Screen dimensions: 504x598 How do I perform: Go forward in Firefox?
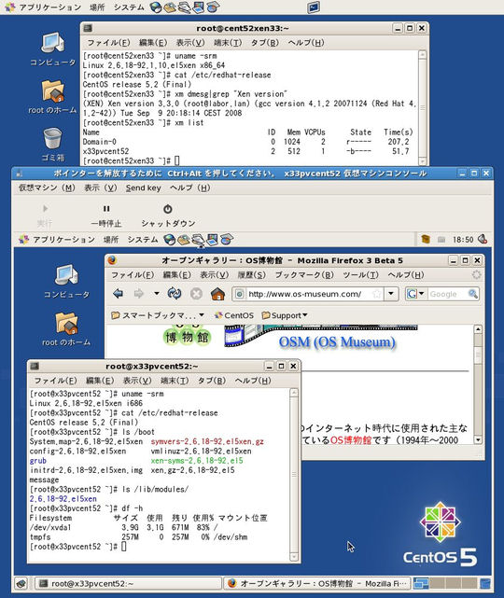pos(138,294)
